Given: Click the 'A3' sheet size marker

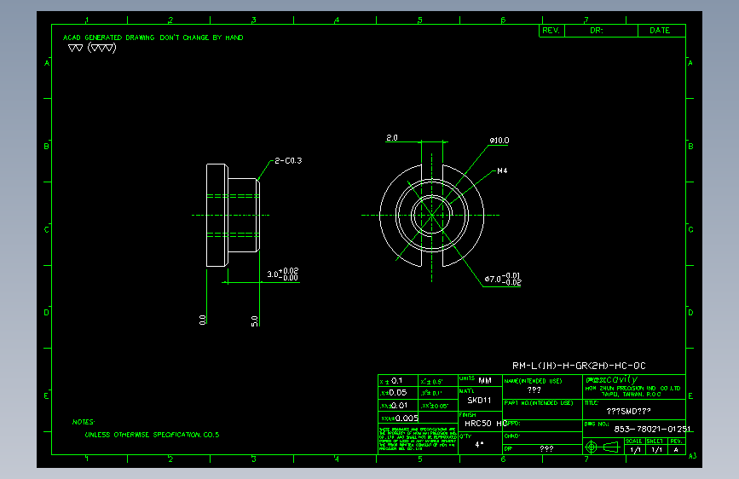Looking at the screenshot, I should 692,456.
